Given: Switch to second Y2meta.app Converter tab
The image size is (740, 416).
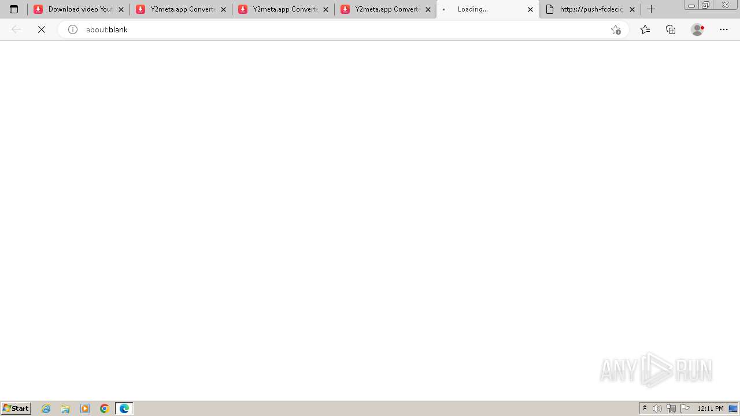Looking at the screenshot, I should (x=283, y=9).
